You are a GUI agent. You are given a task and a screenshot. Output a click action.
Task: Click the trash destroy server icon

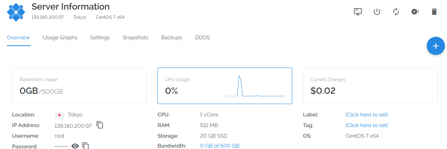click(x=434, y=12)
